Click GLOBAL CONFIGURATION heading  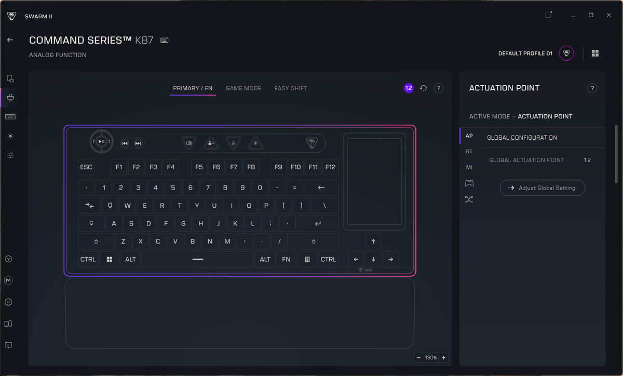(x=522, y=138)
